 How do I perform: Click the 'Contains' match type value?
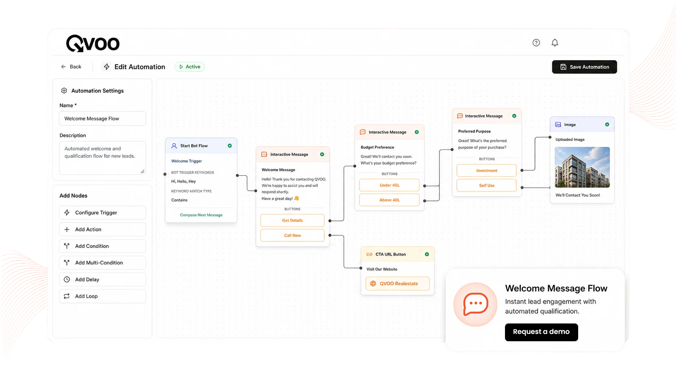coord(179,200)
